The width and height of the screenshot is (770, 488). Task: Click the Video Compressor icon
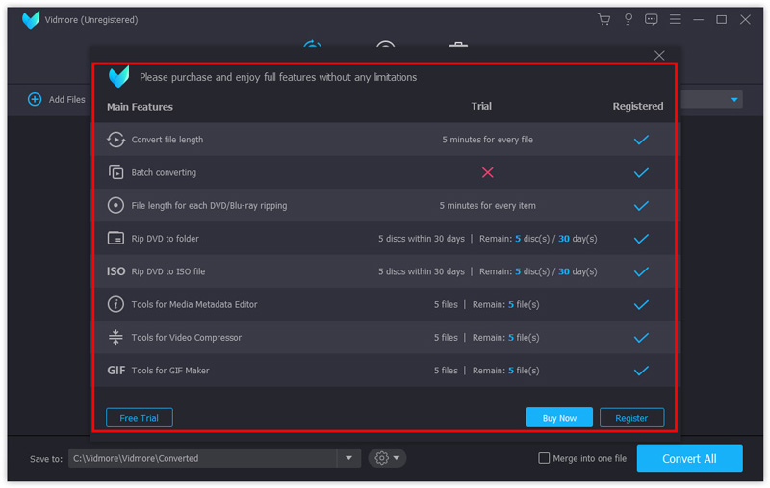click(x=115, y=337)
